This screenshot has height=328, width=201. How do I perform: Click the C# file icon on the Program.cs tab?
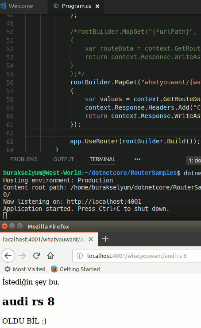click(x=56, y=6)
